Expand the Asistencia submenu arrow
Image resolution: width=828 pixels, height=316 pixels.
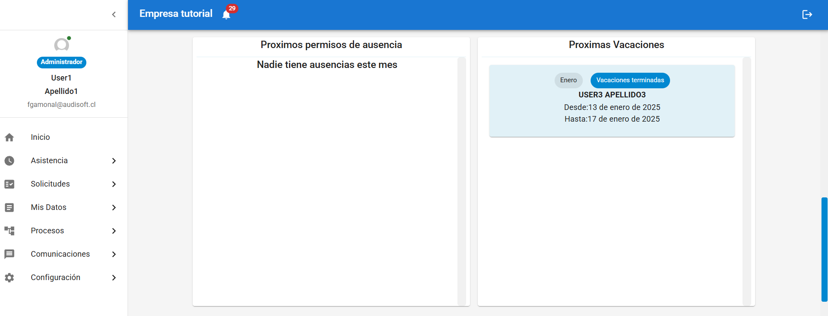pyautogui.click(x=114, y=161)
